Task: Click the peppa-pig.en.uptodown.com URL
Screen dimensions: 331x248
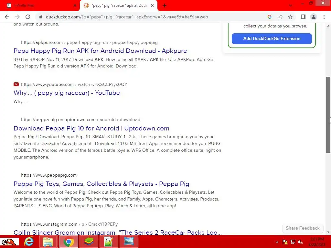Action: tap(80, 119)
